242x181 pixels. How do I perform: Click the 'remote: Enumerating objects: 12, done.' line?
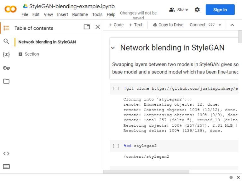coord(171,104)
